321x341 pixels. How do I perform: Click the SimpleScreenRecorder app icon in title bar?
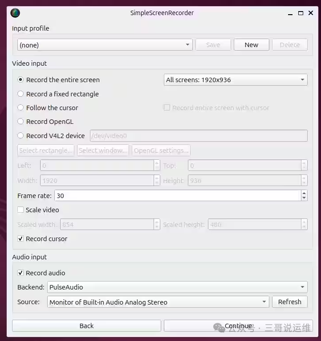point(15,13)
